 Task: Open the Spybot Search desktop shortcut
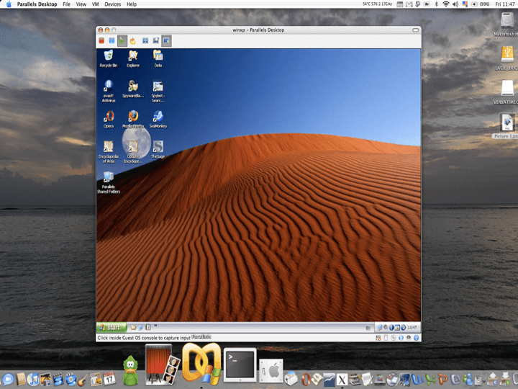pos(158,86)
